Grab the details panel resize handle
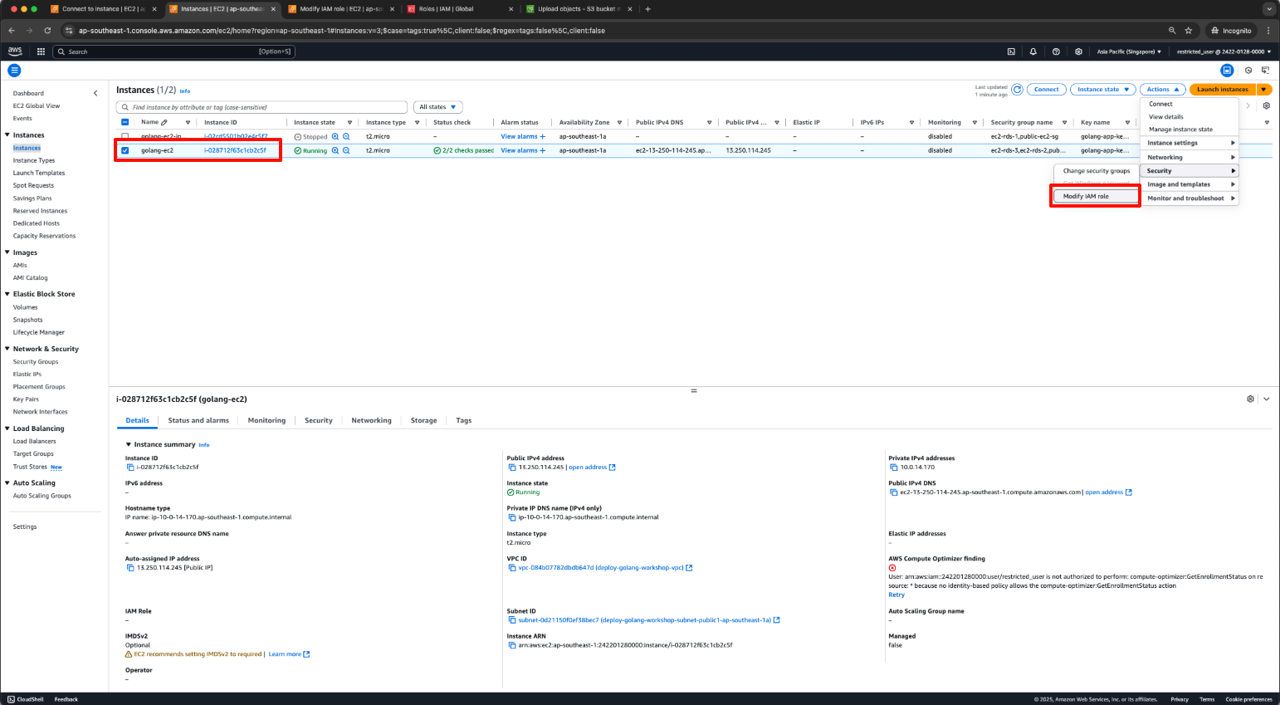Viewport: 1280px width, 705px height. point(694,390)
